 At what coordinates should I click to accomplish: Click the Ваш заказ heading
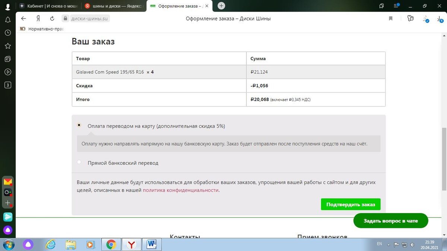[x=93, y=42]
